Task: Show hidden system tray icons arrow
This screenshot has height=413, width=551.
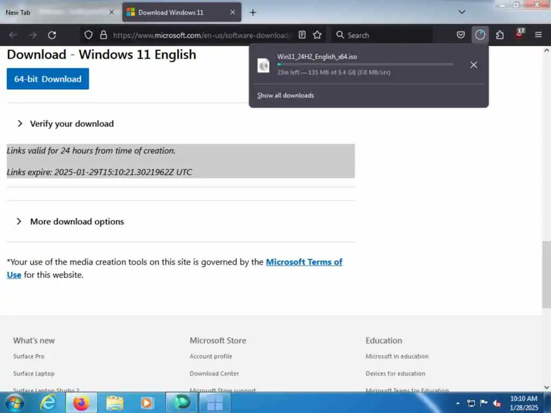Action: click(x=458, y=403)
